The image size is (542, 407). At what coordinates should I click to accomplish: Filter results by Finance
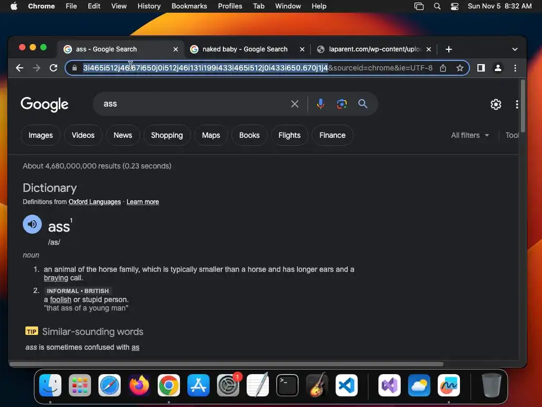click(332, 135)
